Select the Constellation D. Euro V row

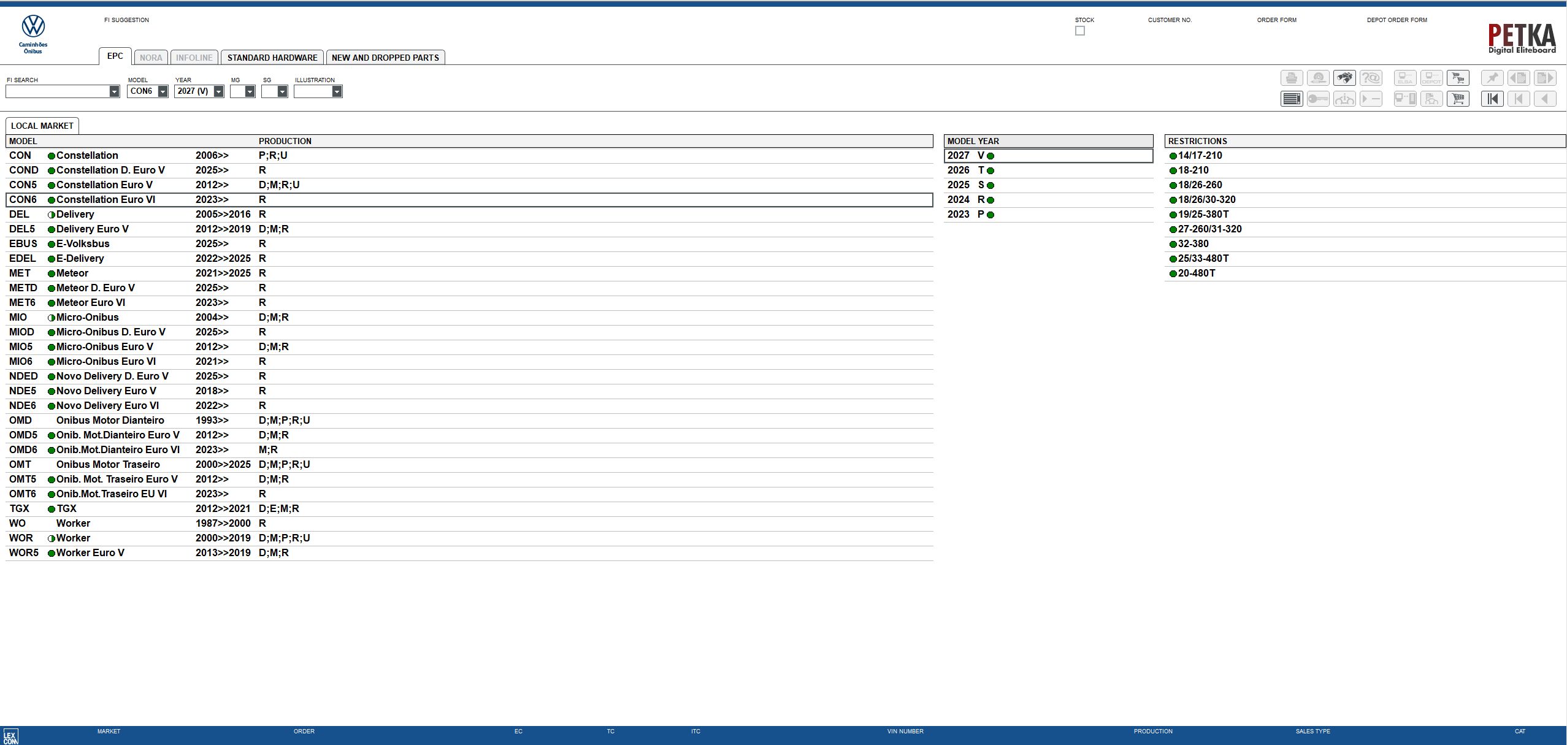[469, 170]
